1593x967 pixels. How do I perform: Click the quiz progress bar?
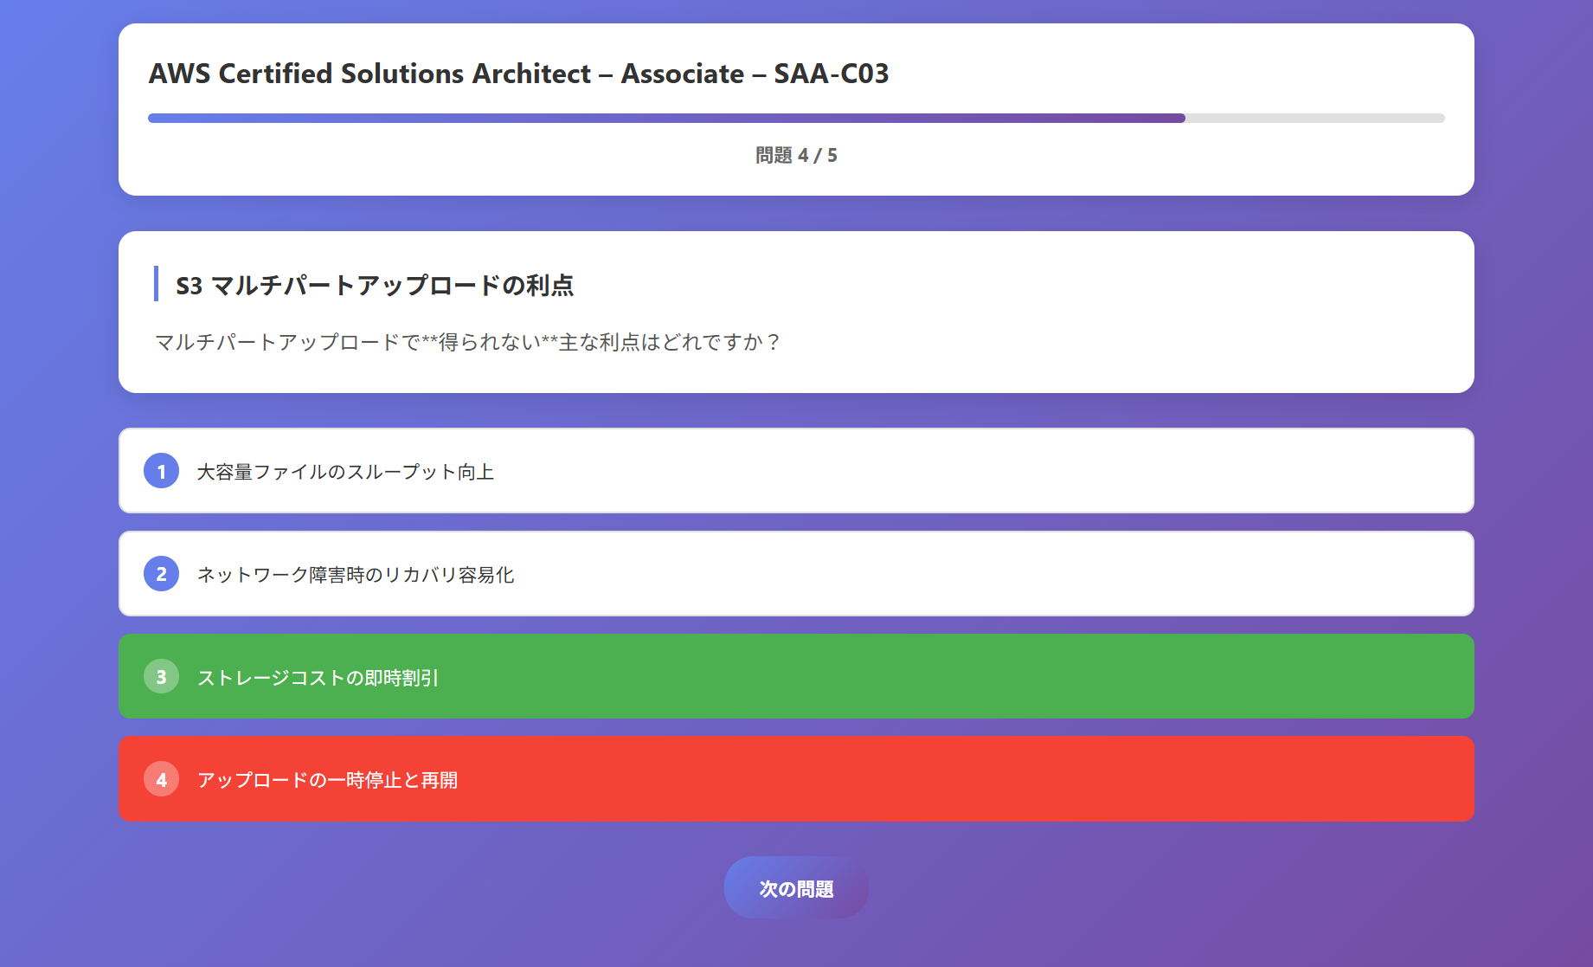click(796, 118)
